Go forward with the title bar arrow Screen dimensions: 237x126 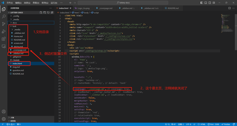click(75, 3)
